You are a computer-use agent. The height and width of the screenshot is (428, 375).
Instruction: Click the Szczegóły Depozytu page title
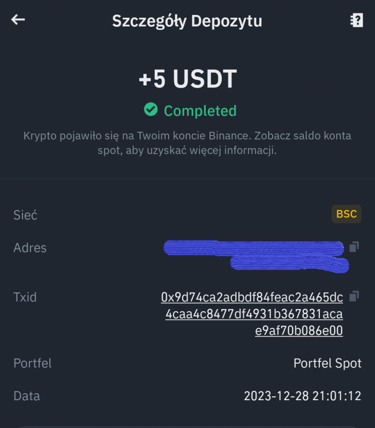click(187, 21)
